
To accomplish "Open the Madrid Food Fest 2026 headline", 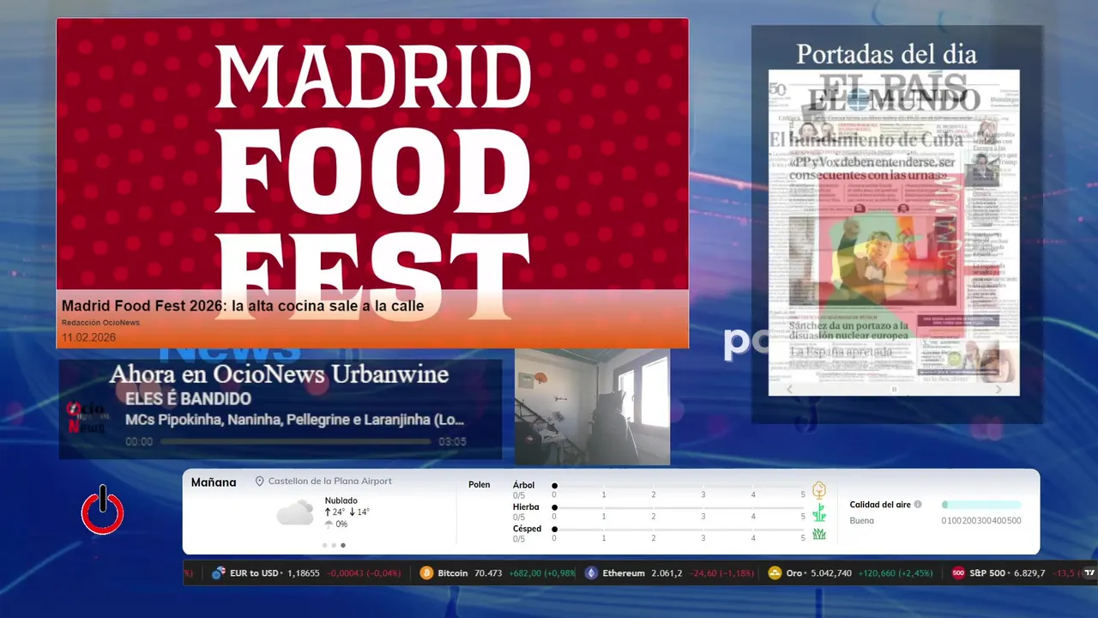I will tap(243, 306).
